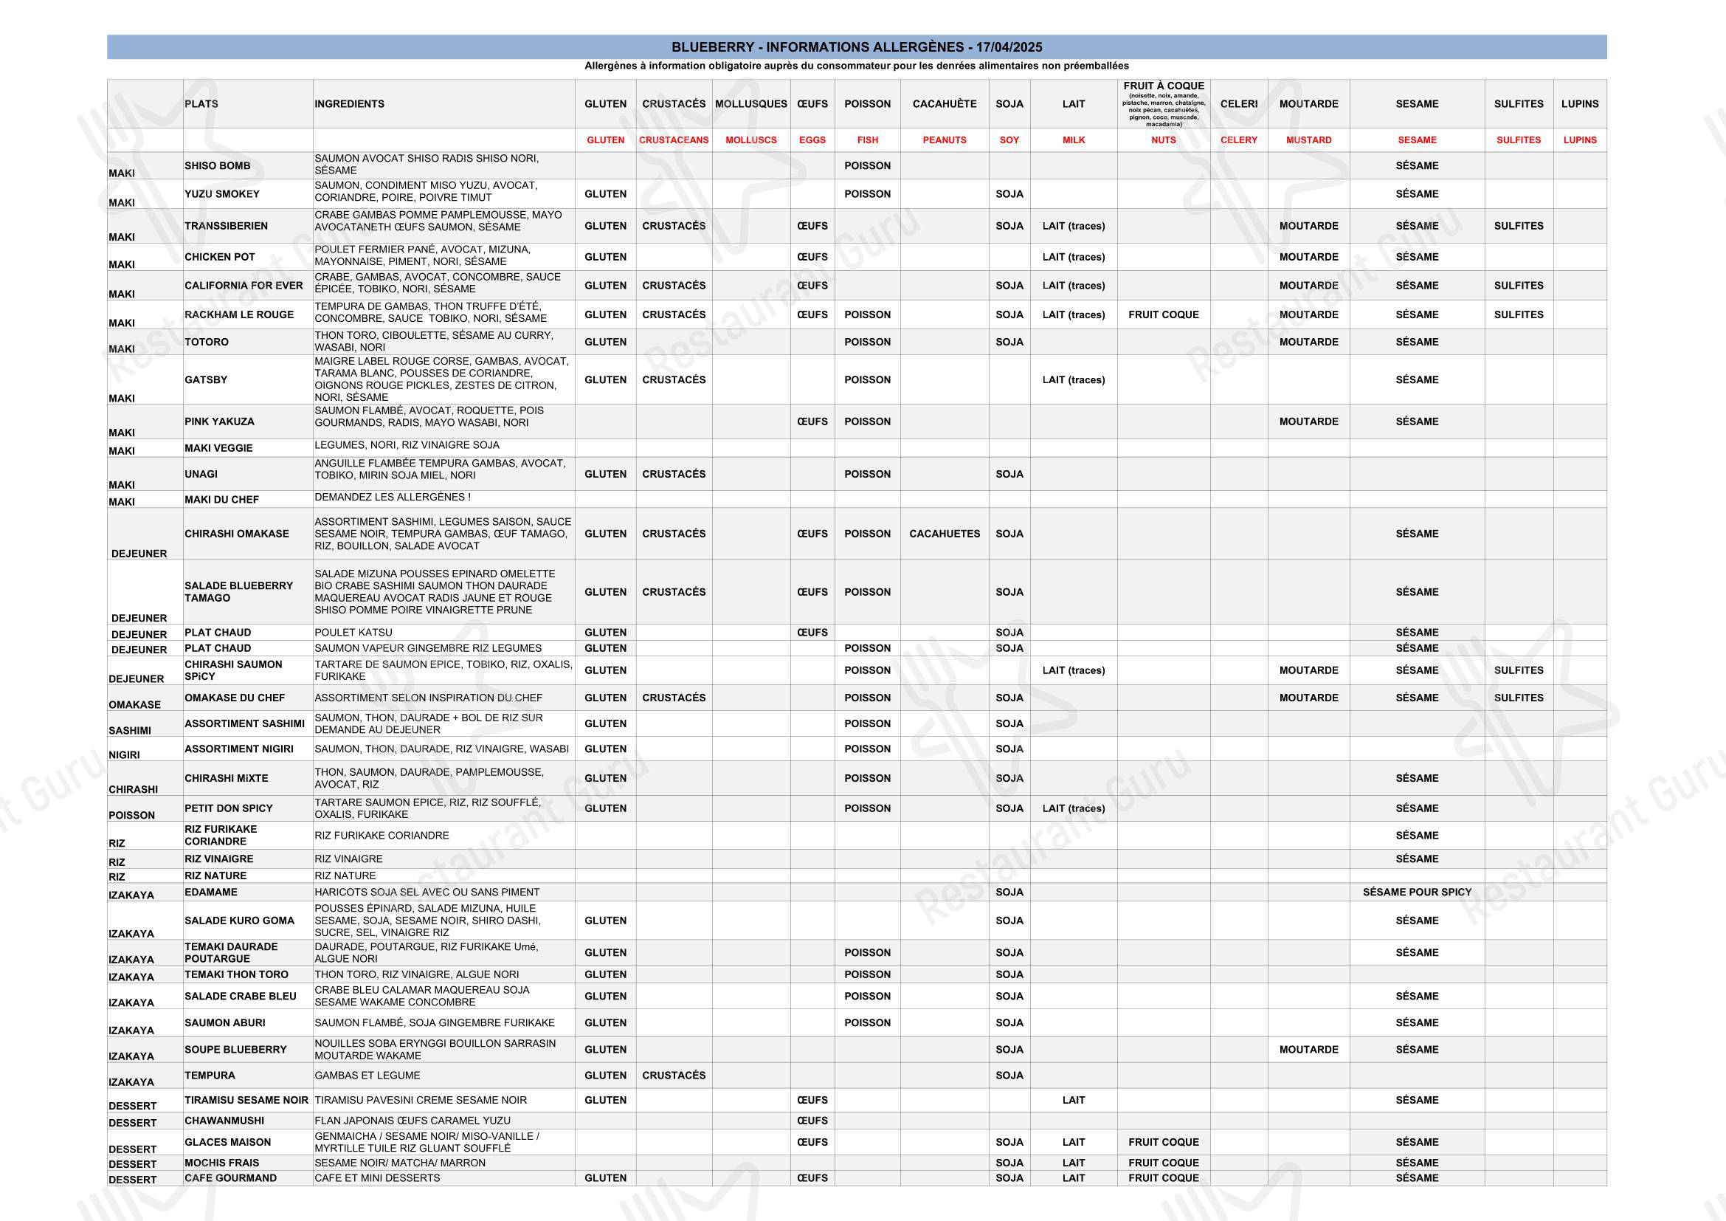Screen dimensions: 1726x1221
Task: Click the red "NUTS" English label
Action: pos(1164,140)
